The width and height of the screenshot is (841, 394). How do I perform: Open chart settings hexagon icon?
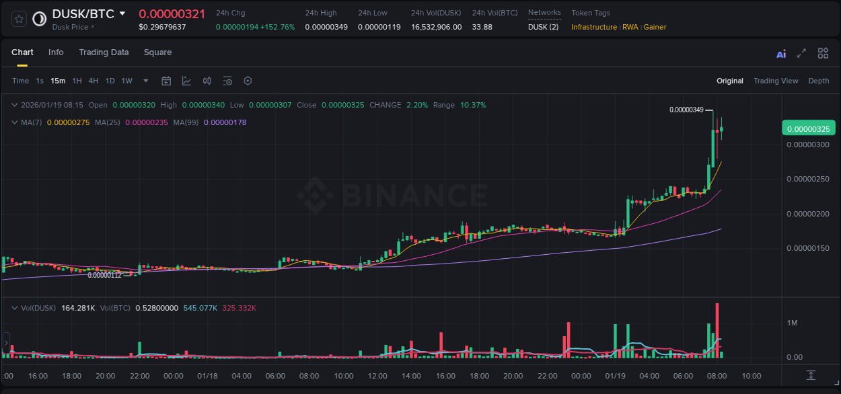(x=248, y=81)
